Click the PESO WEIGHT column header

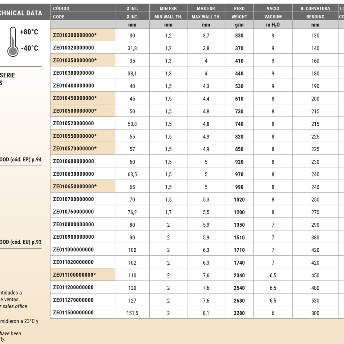(x=239, y=12)
